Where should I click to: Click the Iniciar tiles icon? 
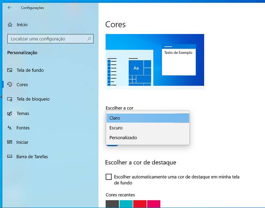(x=9, y=142)
